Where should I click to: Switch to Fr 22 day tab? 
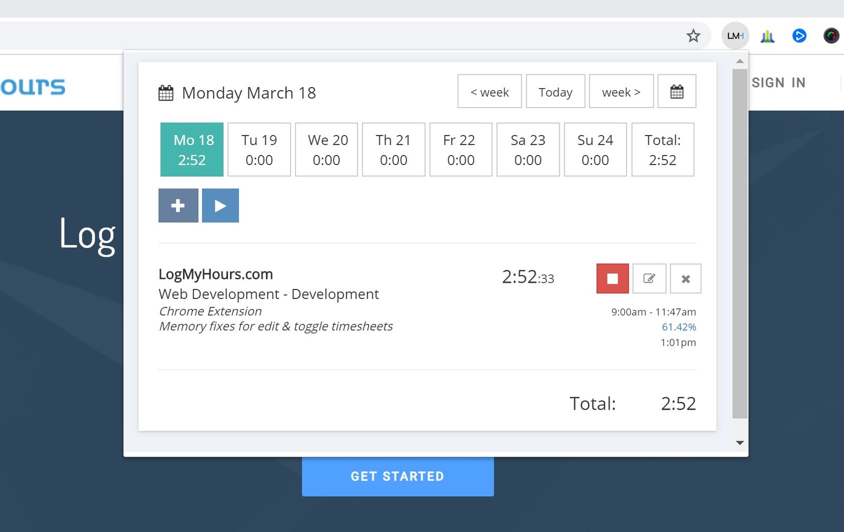(461, 150)
